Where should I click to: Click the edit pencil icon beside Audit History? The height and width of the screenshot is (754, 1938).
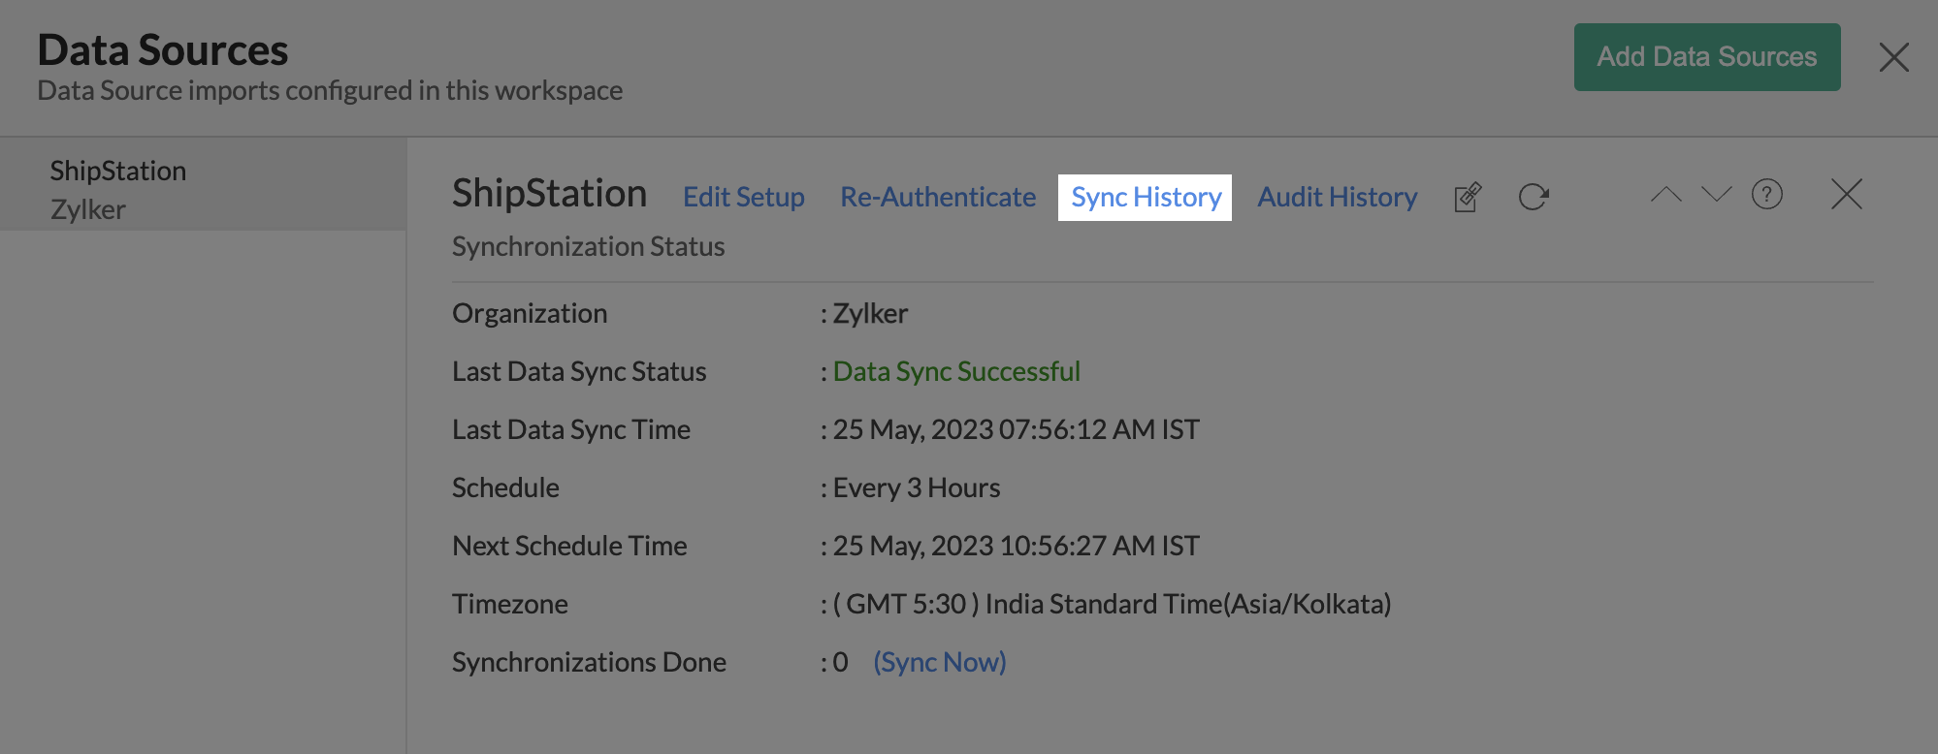click(1468, 197)
